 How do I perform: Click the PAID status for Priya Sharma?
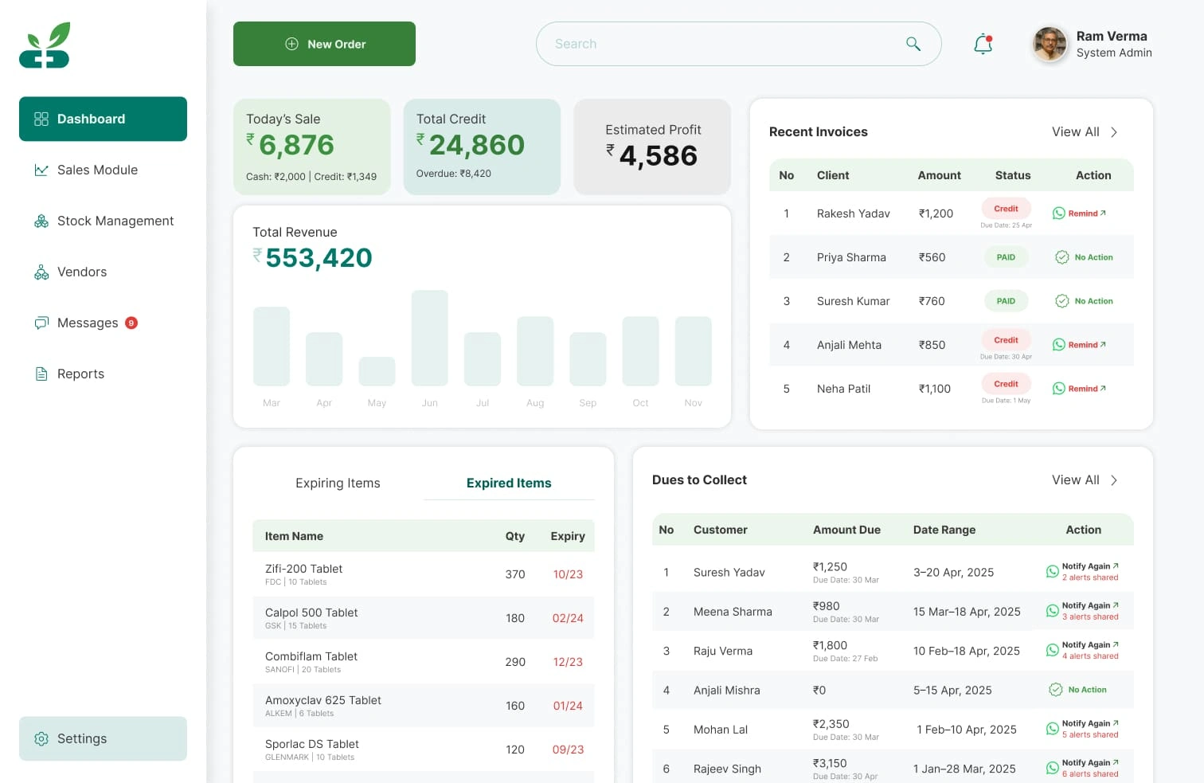click(1006, 257)
